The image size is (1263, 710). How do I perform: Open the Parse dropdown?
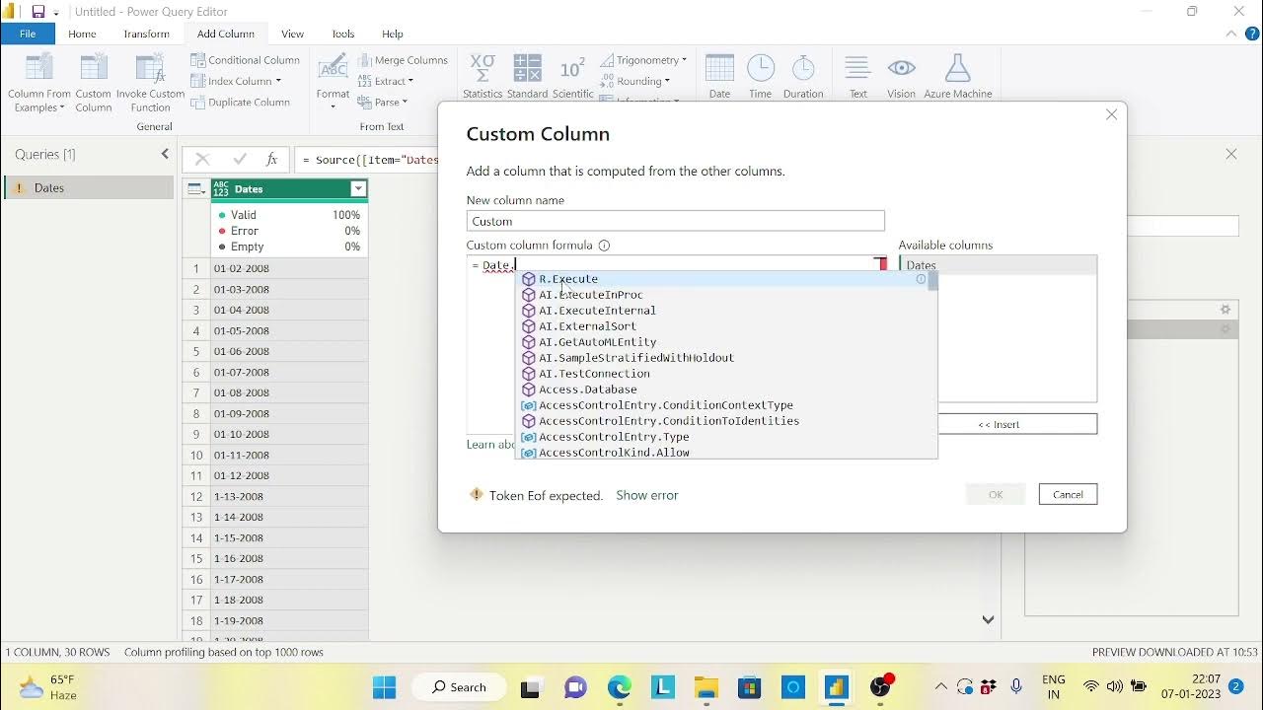(405, 103)
